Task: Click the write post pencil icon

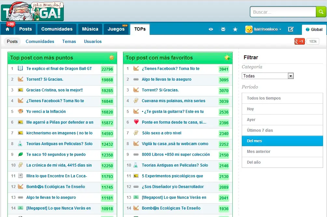Action: [x=291, y=29]
